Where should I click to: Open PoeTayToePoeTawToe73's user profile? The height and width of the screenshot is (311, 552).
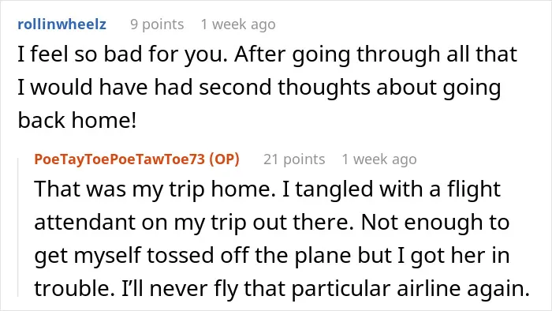click(120, 159)
